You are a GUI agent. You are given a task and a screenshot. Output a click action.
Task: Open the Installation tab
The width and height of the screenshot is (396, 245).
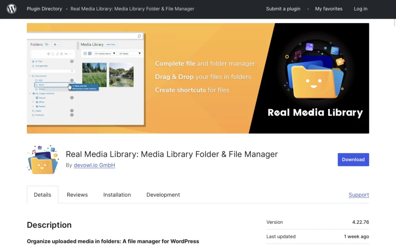[x=117, y=194]
